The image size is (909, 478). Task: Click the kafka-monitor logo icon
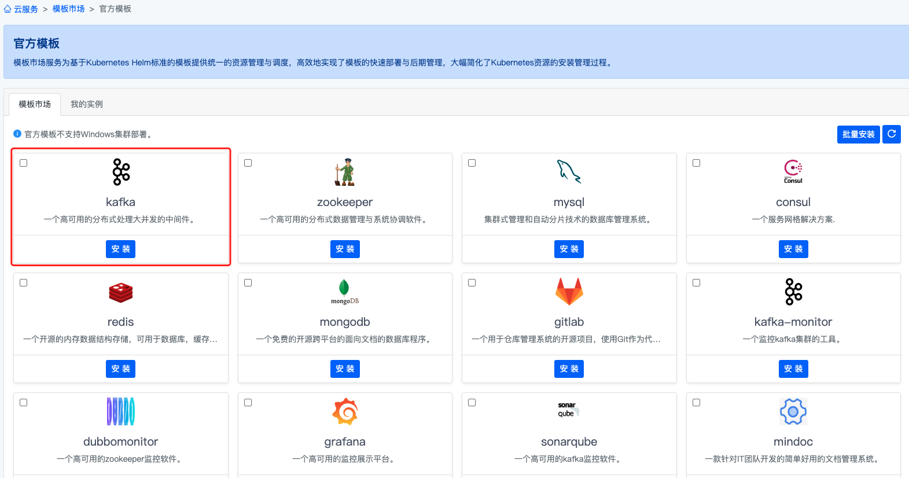pyautogui.click(x=793, y=292)
